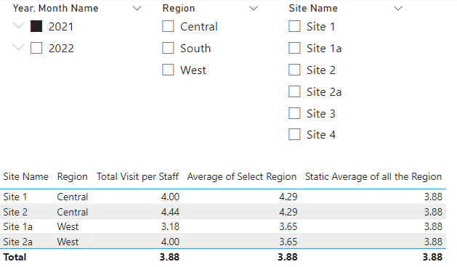The image size is (457, 267).
Task: Click West region cell in Site 2a row
Action: (68, 242)
